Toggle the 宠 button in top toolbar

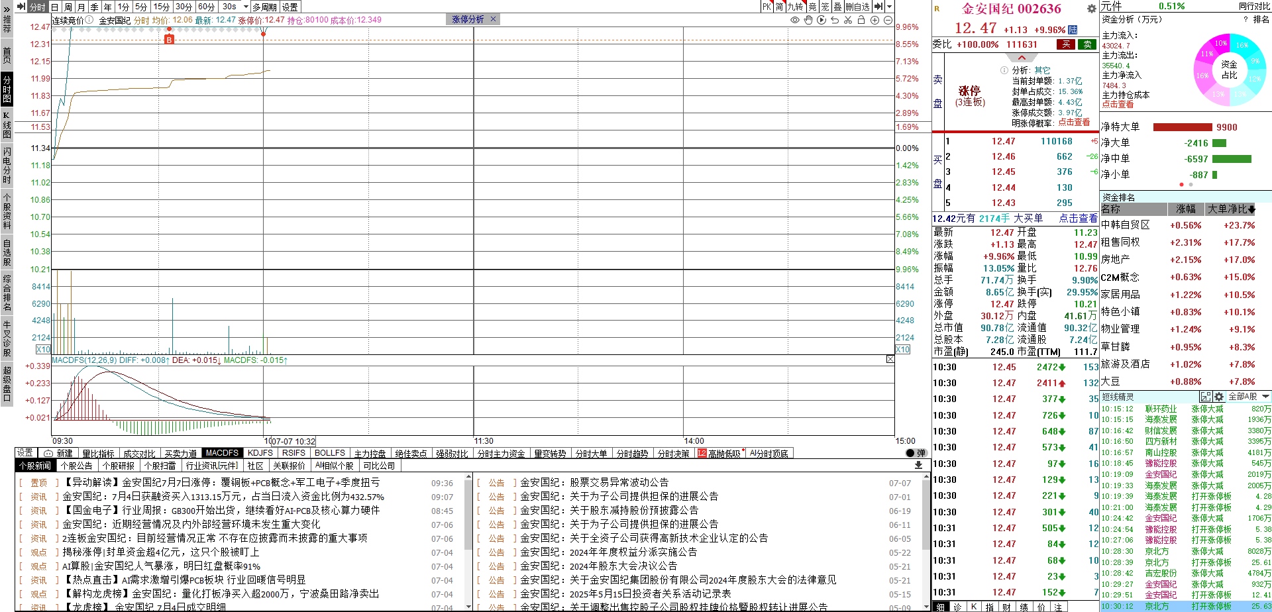click(825, 7)
